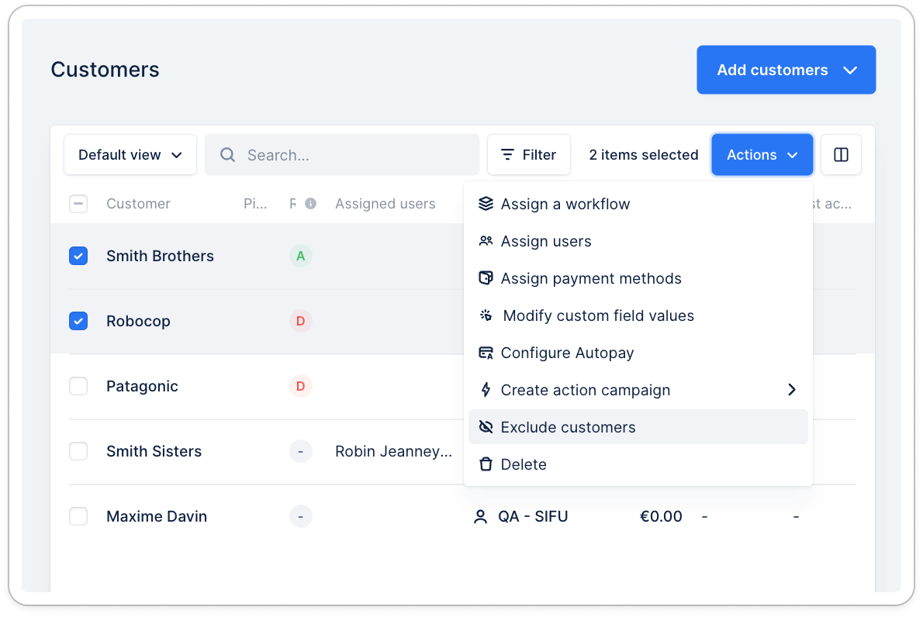This screenshot has height=617, width=923.
Task: Click the column layout toggle icon
Action: [x=841, y=155]
